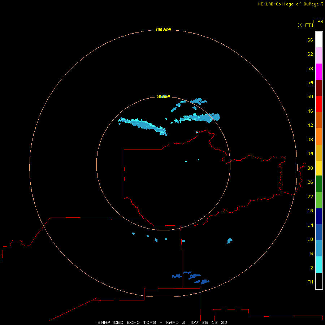Click the "18" legend value
The height and width of the screenshot is (325, 325).
point(310,211)
